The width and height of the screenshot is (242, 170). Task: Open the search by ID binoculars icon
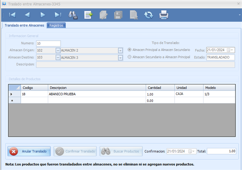coord(73,15)
